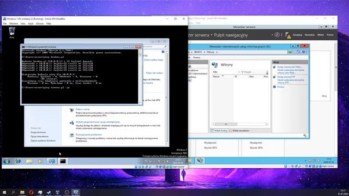Open 'Wybierz grupę domową i opcje udostępniania' link
349x196 pixels.
[x=98, y=122]
